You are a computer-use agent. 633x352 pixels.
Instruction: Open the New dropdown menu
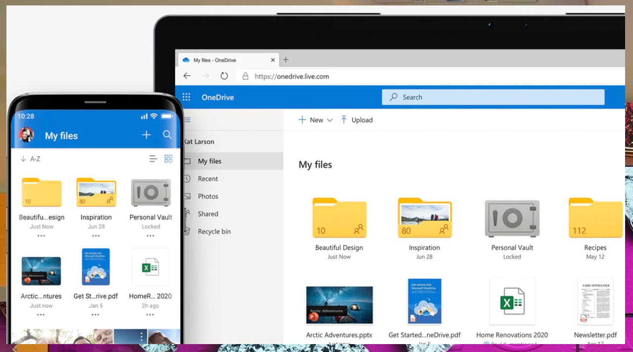click(x=316, y=120)
